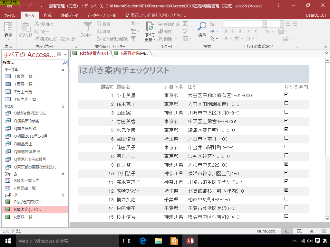Collapse the テーブル group in navigation pane
Viewport: 330px width, 247px height.
[x=63, y=70]
